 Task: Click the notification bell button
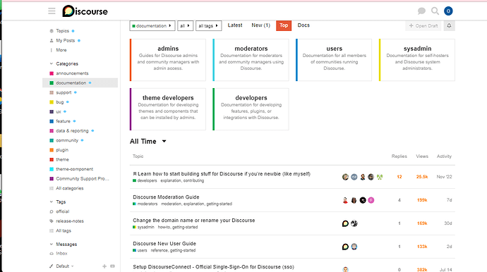pos(449,26)
